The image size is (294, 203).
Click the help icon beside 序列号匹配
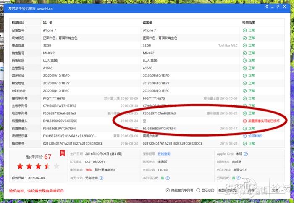click(x=168, y=178)
